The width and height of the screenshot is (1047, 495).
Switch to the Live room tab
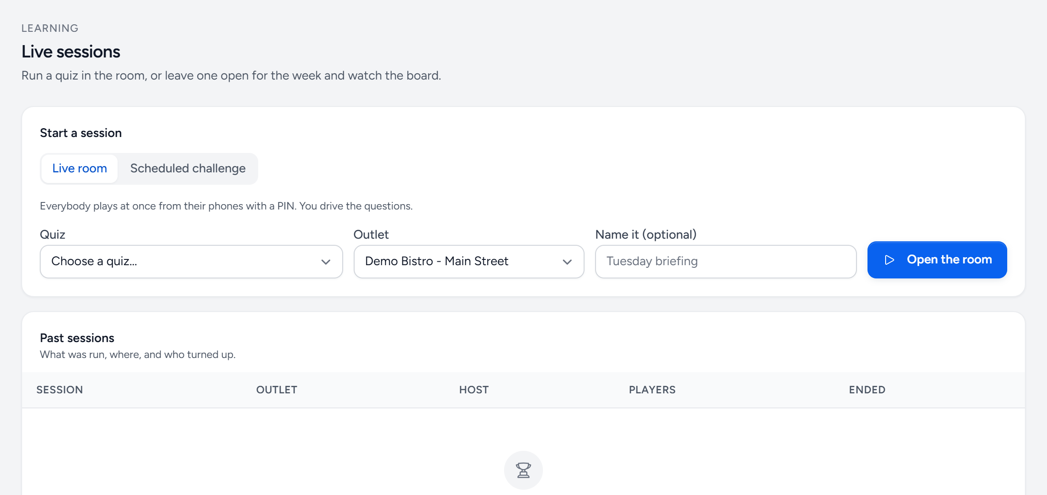[x=80, y=168]
